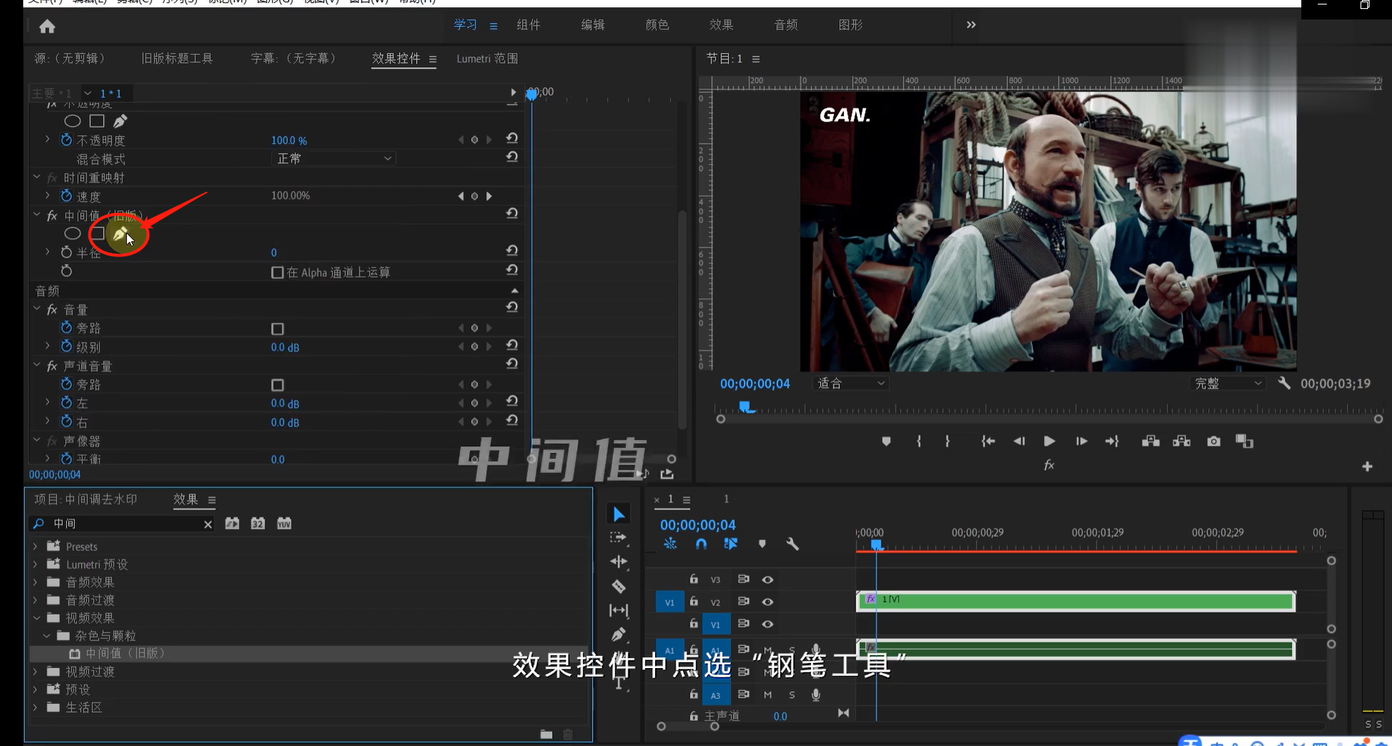
Task: Reset the 中间值 effect
Action: [x=512, y=214]
